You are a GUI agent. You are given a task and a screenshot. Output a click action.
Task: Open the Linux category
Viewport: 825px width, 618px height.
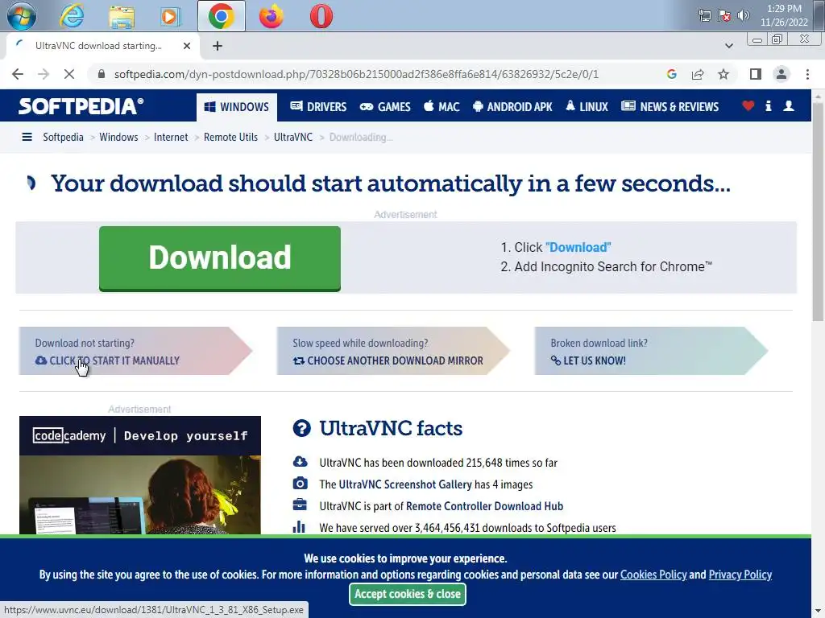click(x=587, y=107)
